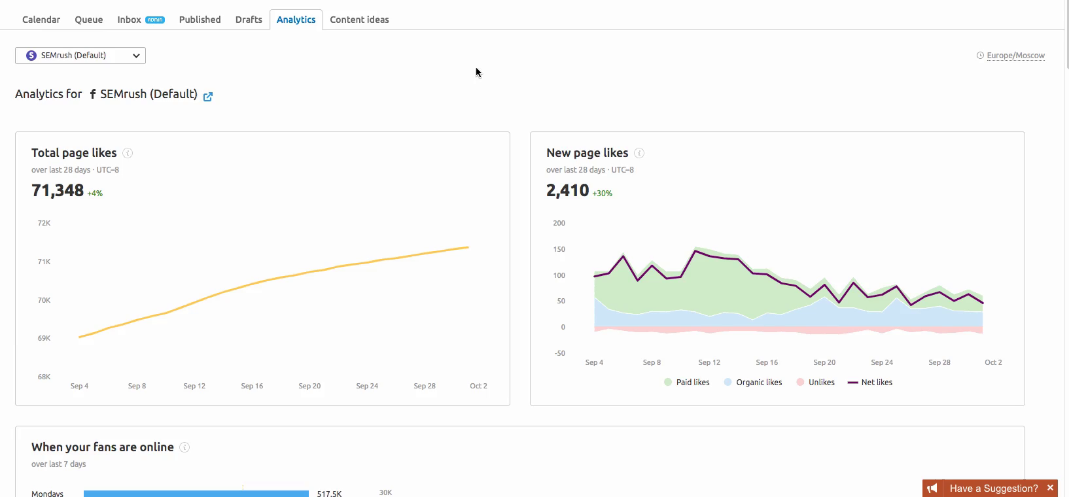Click the 517.5K value next to Mondays
Screen dimensions: 1069x497
pos(329,494)
